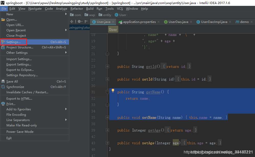Click the collapse all icon in project panel
Screen dimensions: 255x157
[x=72, y=21]
